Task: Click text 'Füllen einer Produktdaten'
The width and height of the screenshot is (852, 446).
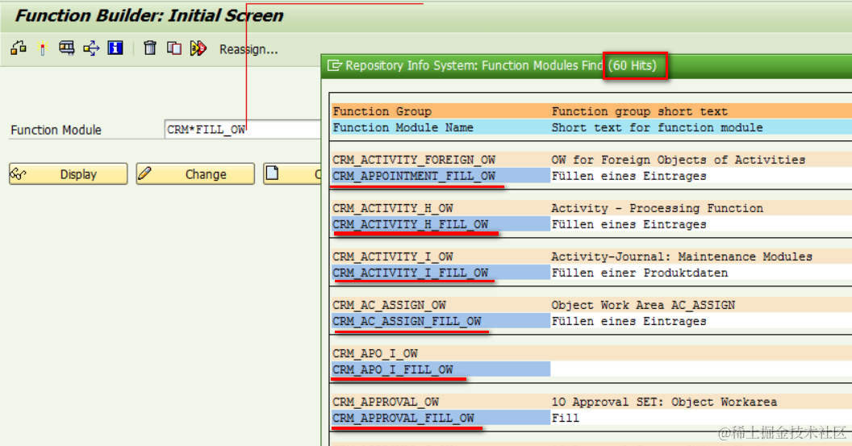Action: (640, 273)
